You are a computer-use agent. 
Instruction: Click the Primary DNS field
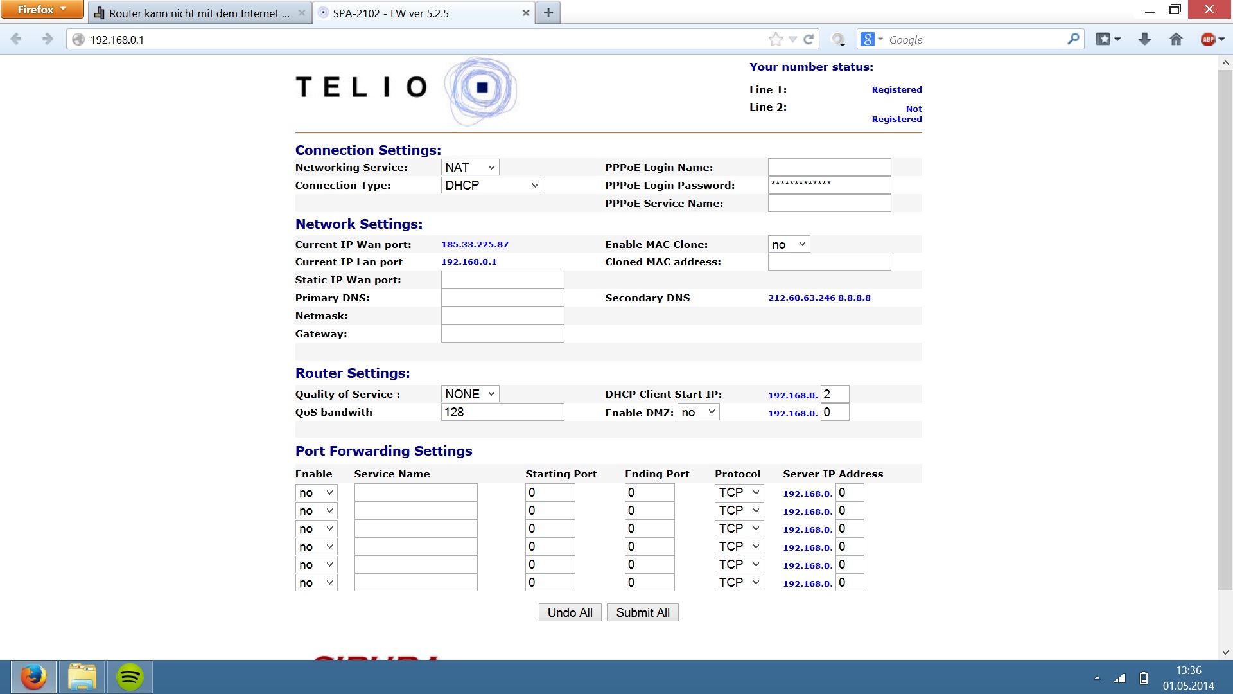(503, 298)
